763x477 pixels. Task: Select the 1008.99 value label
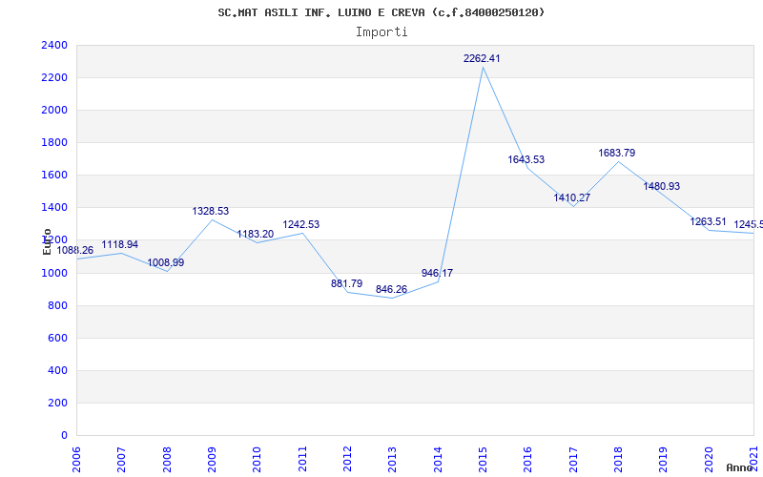165,263
